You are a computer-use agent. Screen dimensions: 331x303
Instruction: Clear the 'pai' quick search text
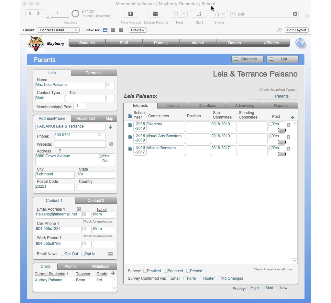(x=295, y=14)
